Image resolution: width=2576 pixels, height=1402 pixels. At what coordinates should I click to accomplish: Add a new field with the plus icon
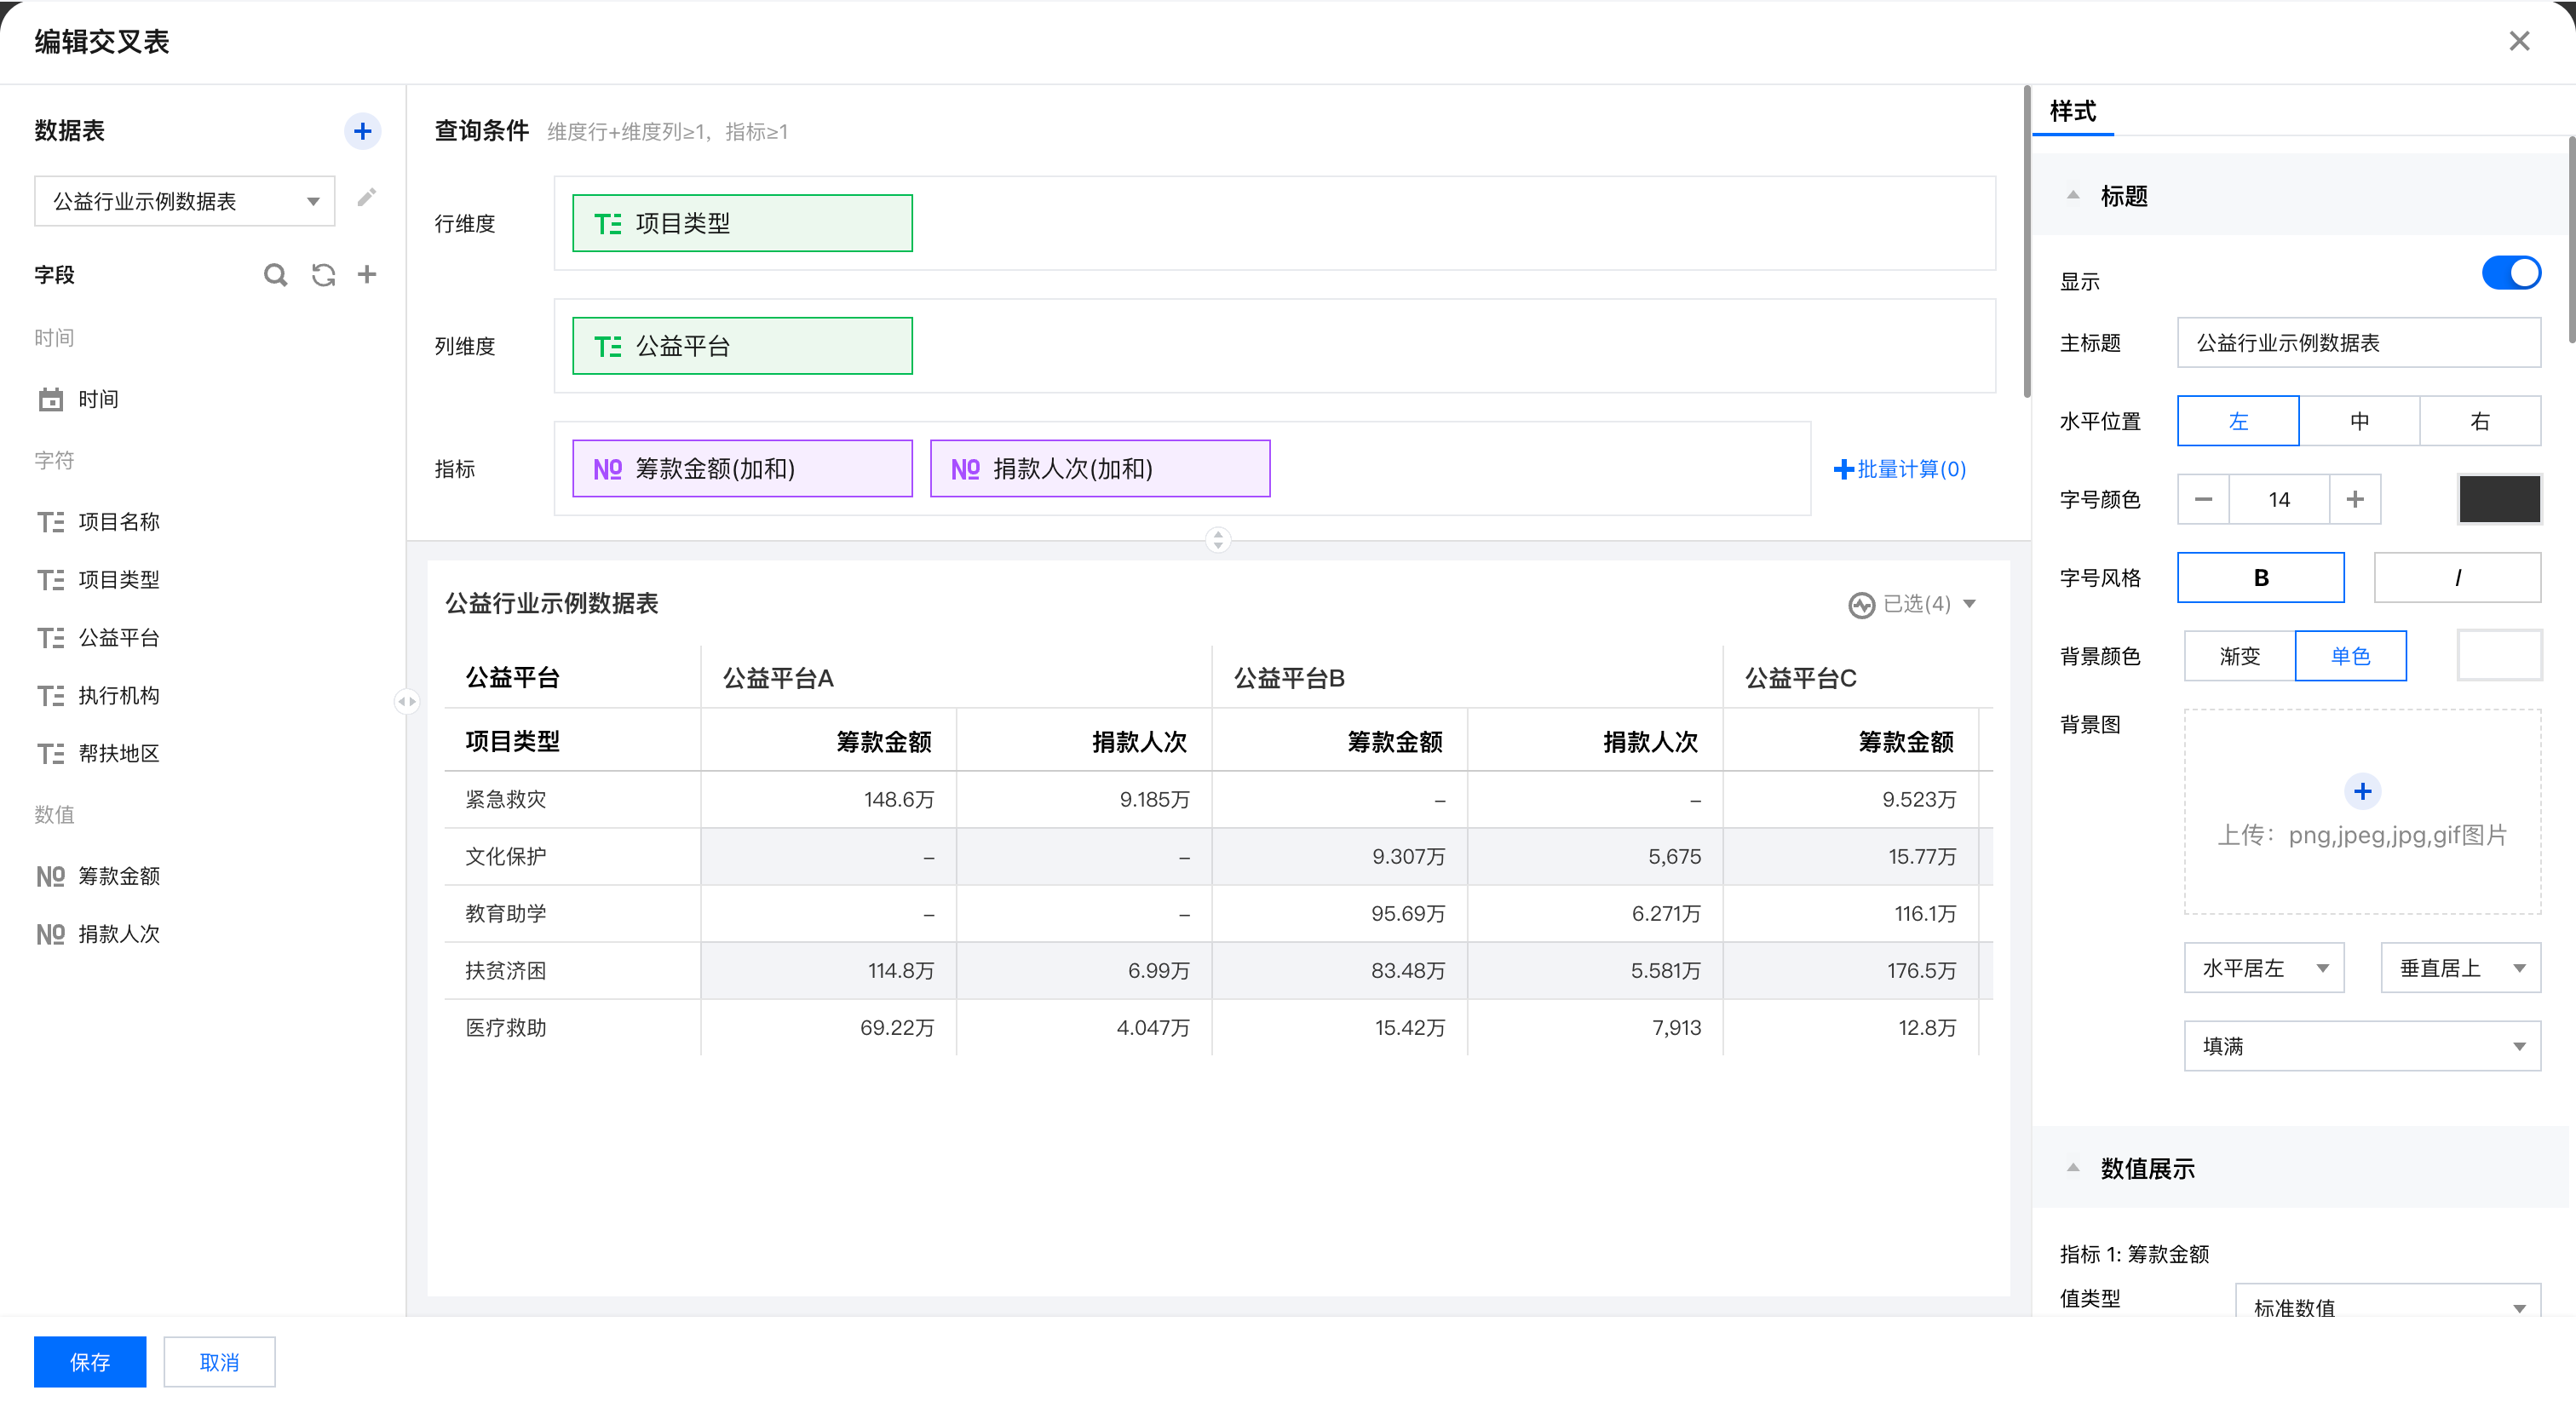point(367,275)
